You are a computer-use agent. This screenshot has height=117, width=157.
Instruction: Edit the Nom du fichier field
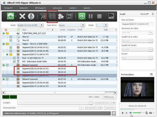pyautogui.click(x=137, y=24)
